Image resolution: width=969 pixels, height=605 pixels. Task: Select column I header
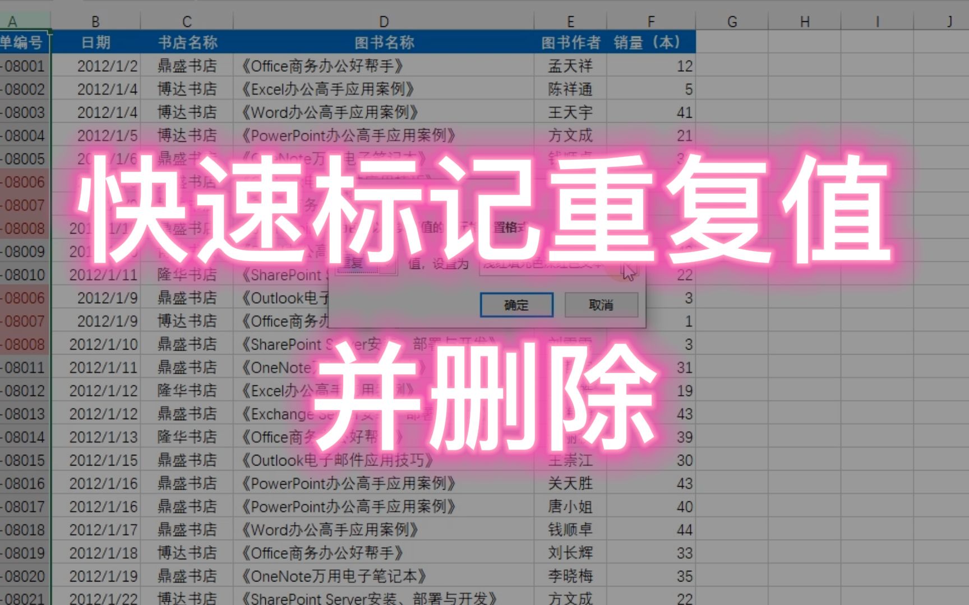coord(878,21)
